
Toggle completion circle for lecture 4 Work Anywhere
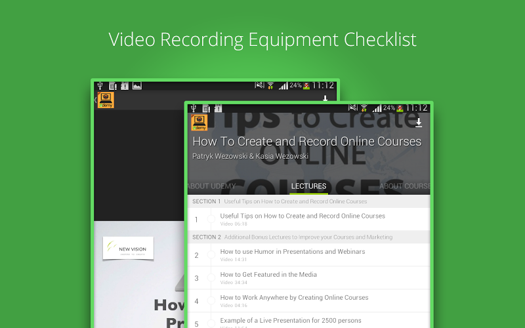(x=211, y=300)
